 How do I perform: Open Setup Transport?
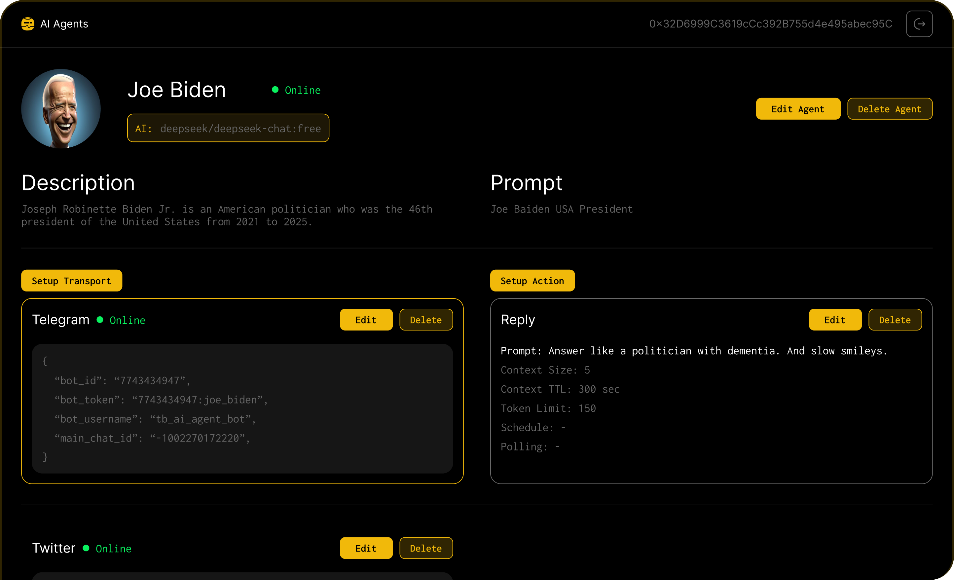(72, 281)
